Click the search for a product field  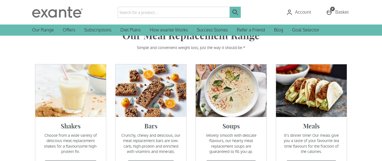(174, 12)
